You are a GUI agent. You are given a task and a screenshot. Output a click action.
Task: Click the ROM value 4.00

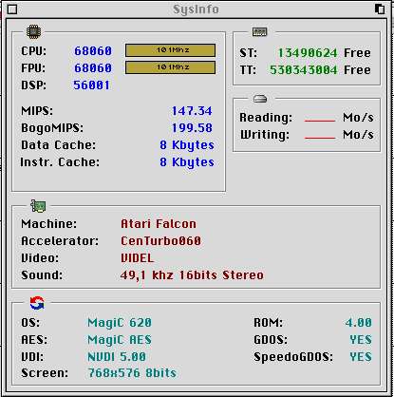[x=358, y=323]
